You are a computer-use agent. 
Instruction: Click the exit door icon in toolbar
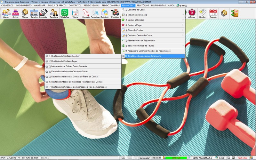(x=235, y=13)
